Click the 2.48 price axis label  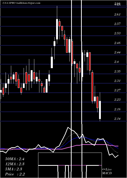[117, 43]
